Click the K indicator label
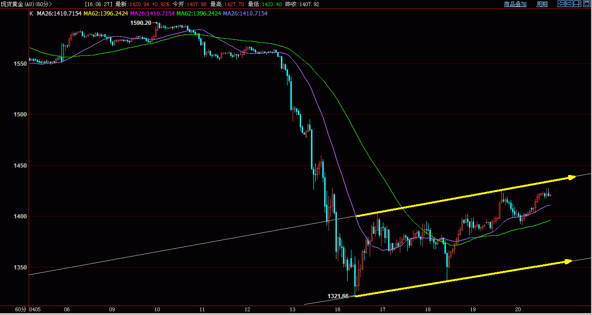592x315 pixels. tap(31, 14)
